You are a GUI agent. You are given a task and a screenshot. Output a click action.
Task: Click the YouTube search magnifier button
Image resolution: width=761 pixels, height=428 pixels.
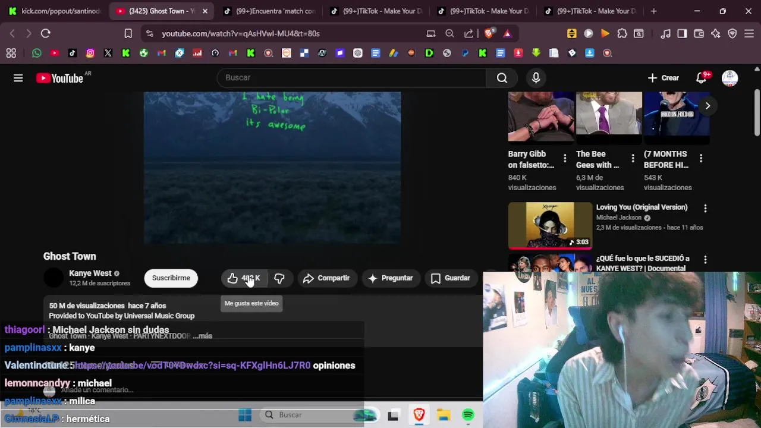(x=502, y=78)
